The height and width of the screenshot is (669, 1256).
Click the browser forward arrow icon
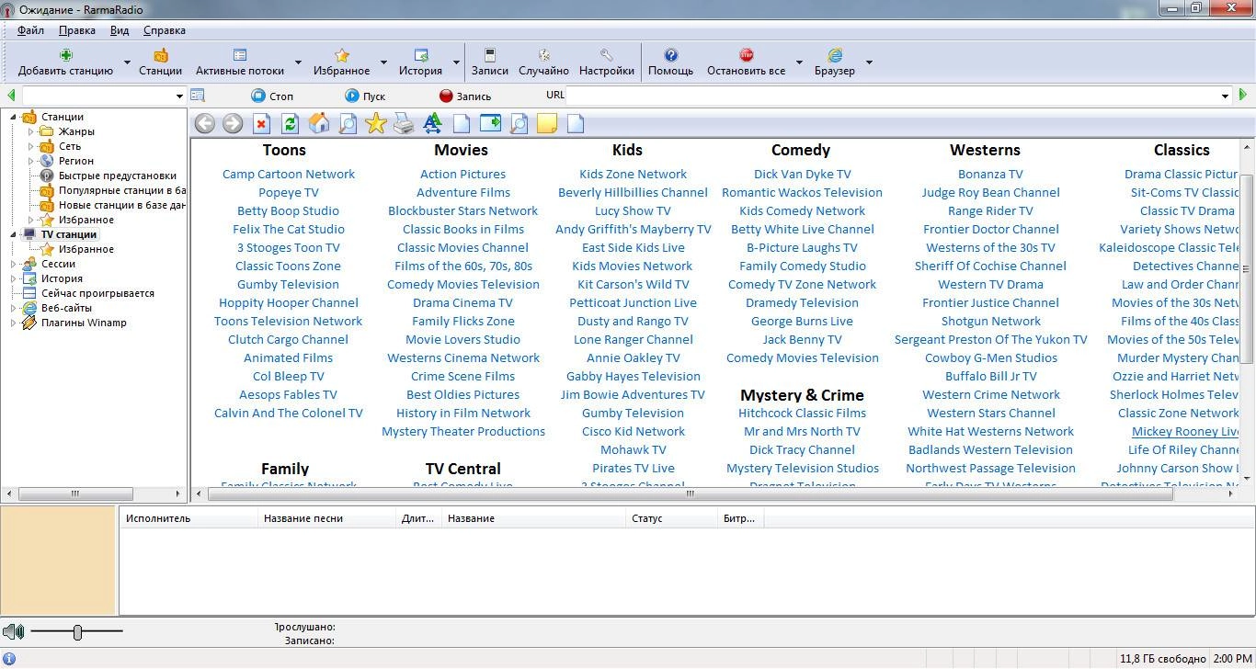point(233,123)
